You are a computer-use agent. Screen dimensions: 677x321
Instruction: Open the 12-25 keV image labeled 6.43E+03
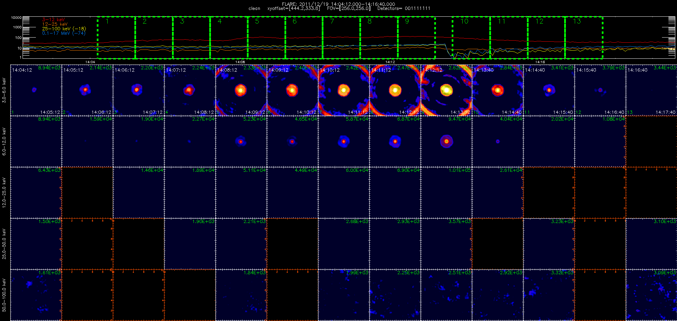pyautogui.click(x=36, y=193)
